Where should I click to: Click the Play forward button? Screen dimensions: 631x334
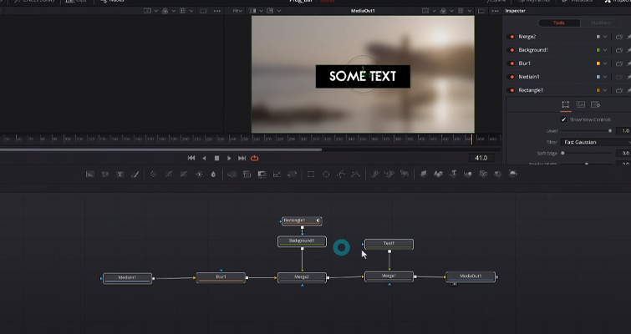(x=229, y=158)
